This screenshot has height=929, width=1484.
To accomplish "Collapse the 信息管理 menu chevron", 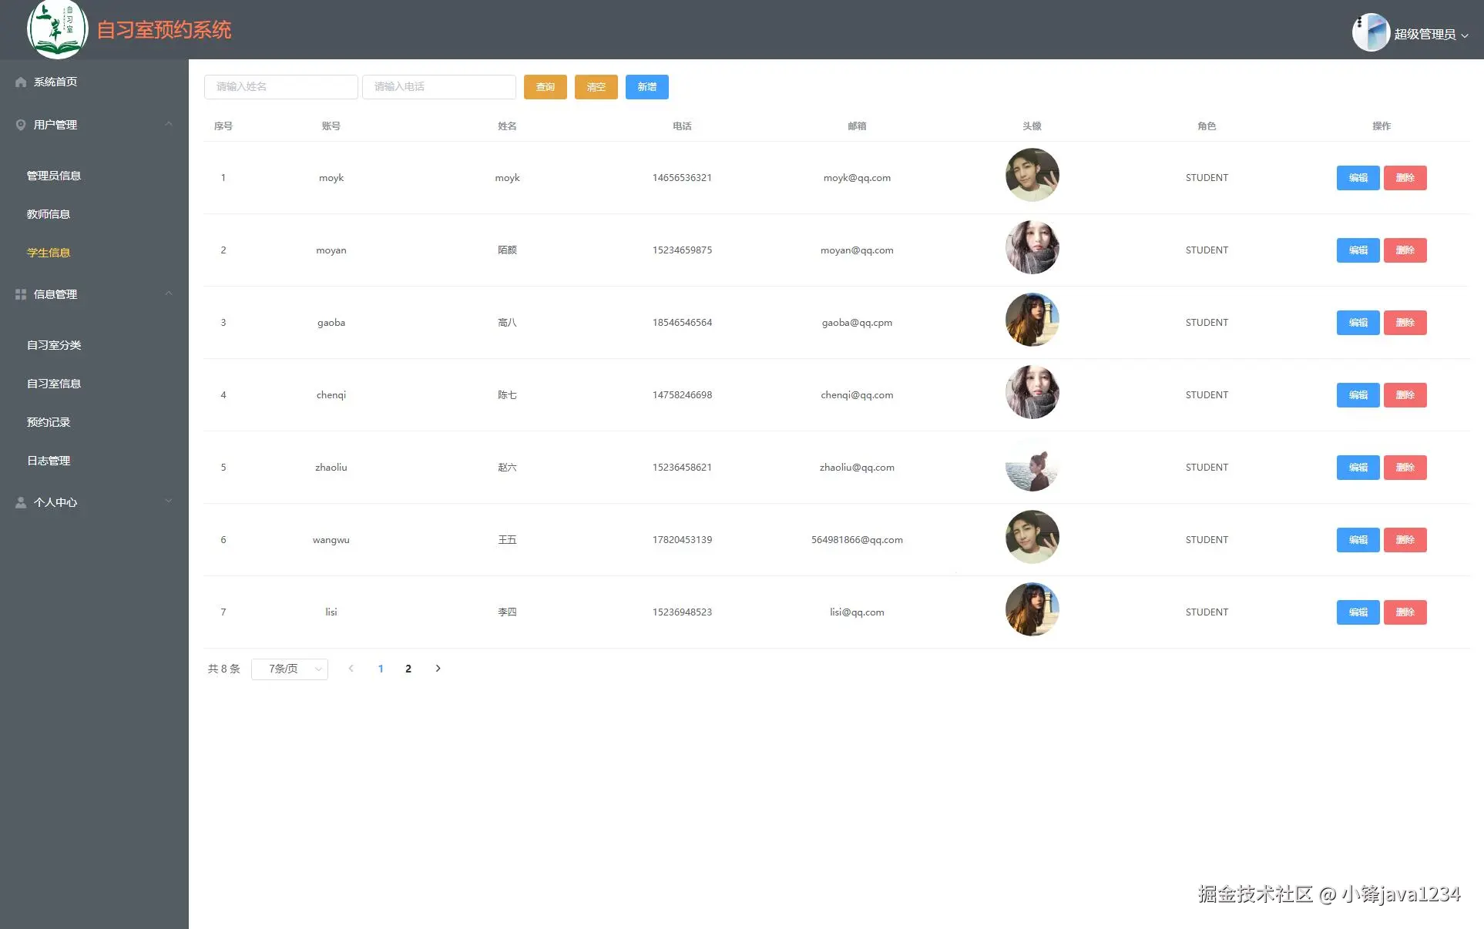I will tap(169, 293).
